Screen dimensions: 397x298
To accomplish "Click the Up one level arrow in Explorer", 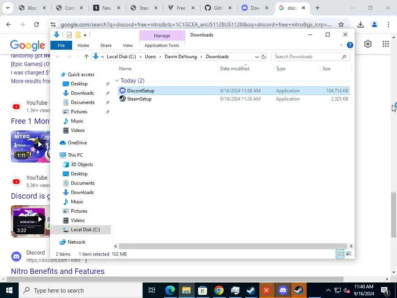I will [86, 57].
